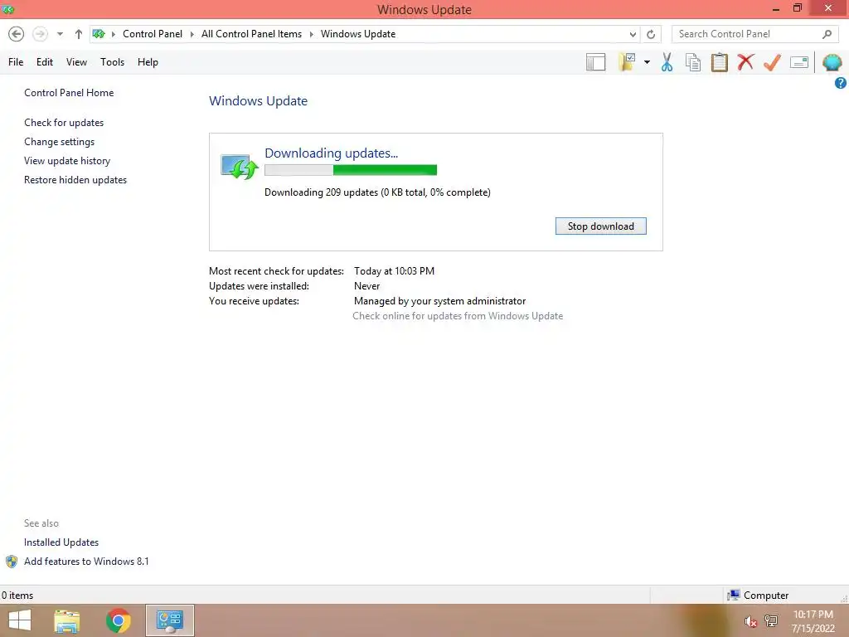Open the Tools menu
The image size is (849, 637).
click(112, 62)
